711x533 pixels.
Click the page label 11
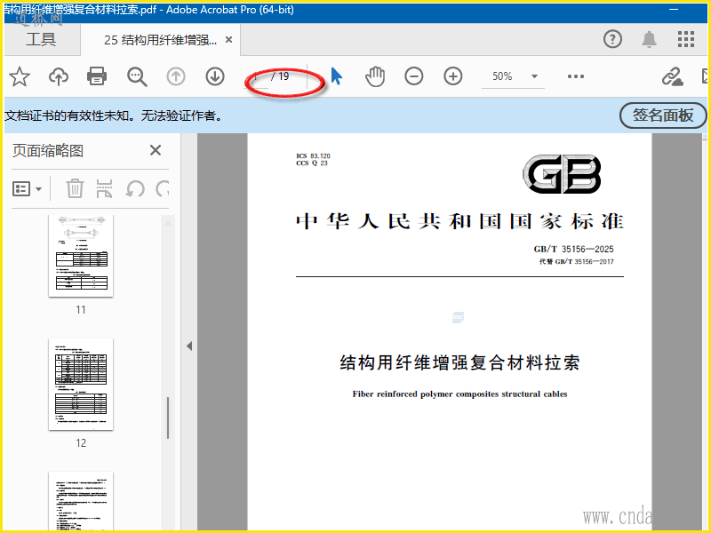[81, 309]
